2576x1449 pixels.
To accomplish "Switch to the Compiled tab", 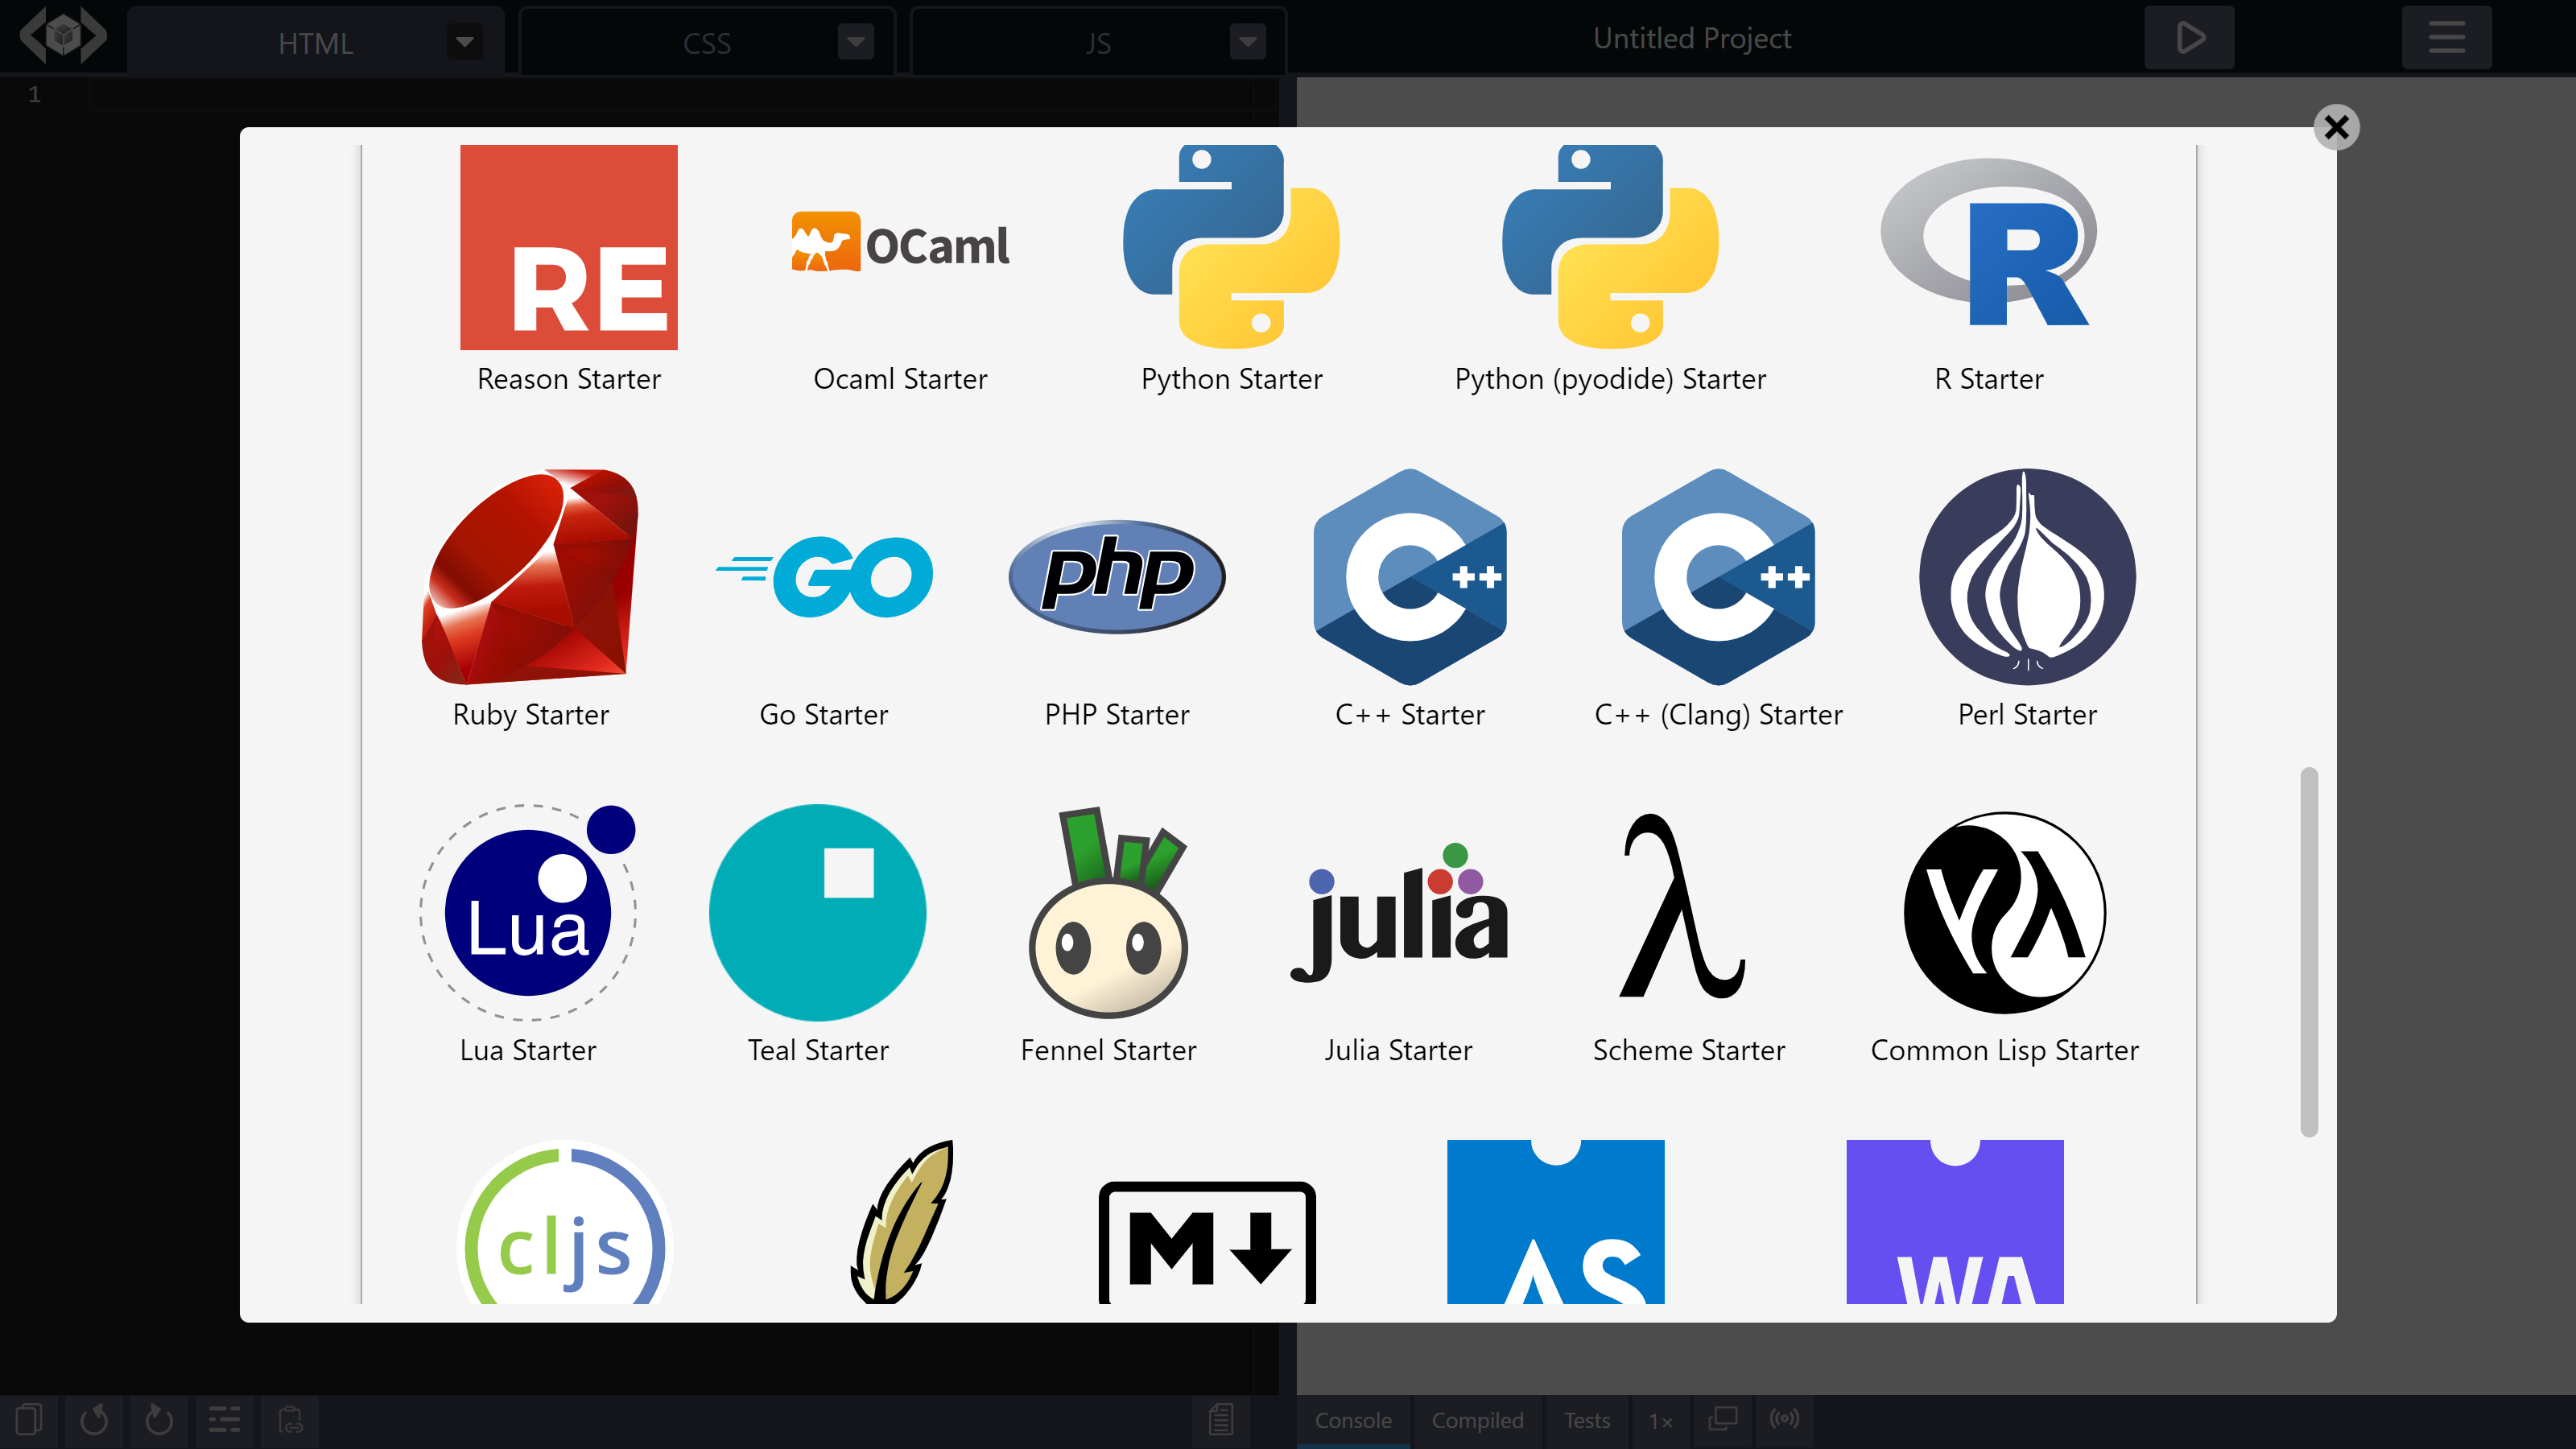I will pos(1477,1420).
